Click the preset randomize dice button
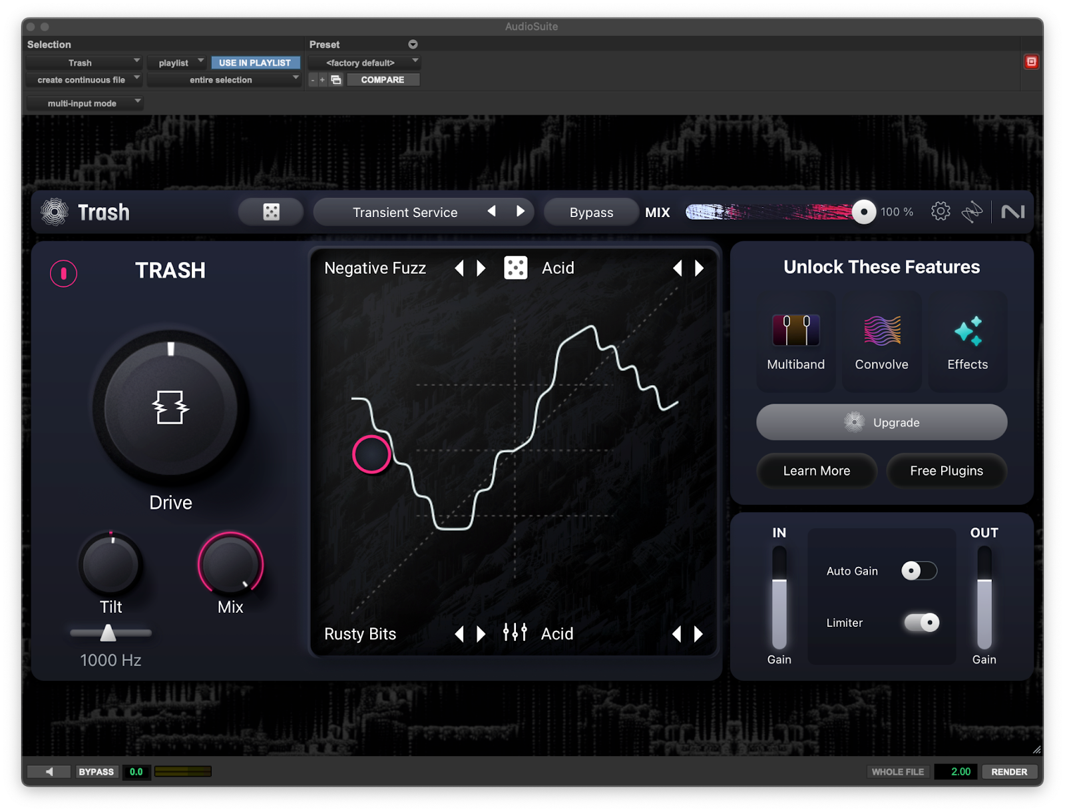The height and width of the screenshot is (812, 1065). (x=271, y=212)
